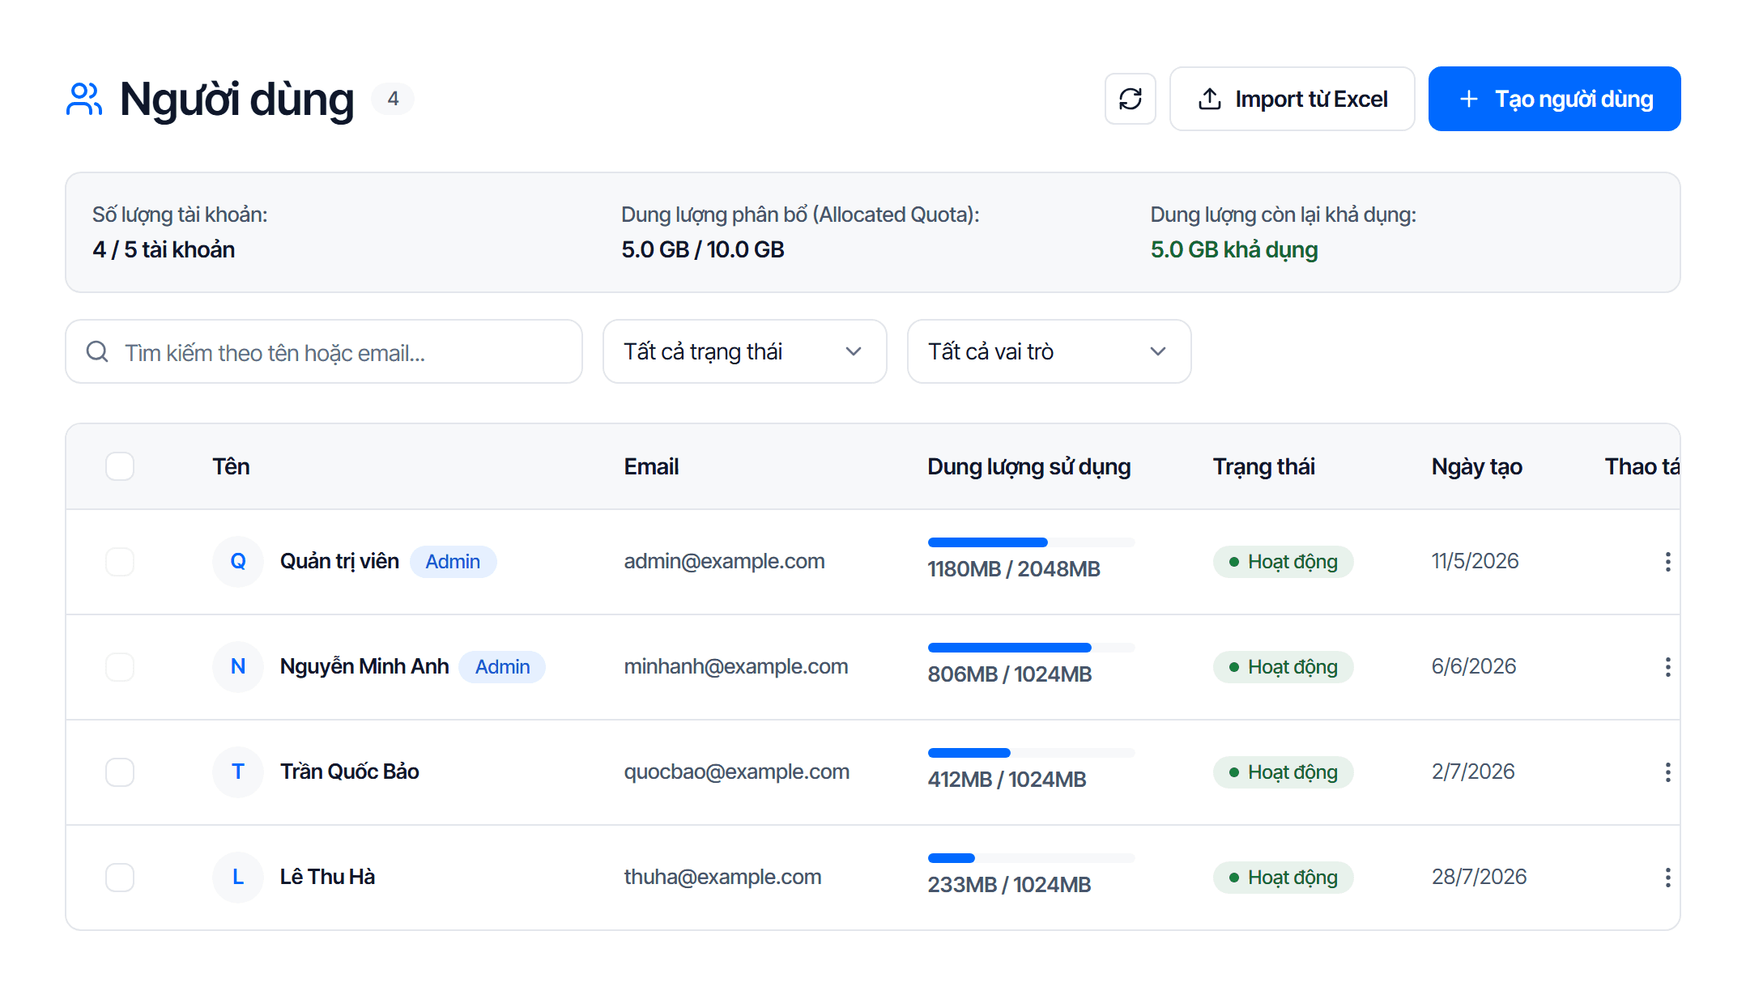Screen dimensions: 1746x982
Task: Click Hoạt động status of thuha@example.com
Action: tap(1283, 878)
